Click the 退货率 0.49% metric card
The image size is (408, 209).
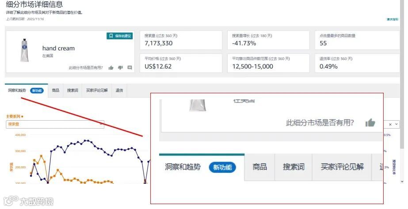coord(357,63)
